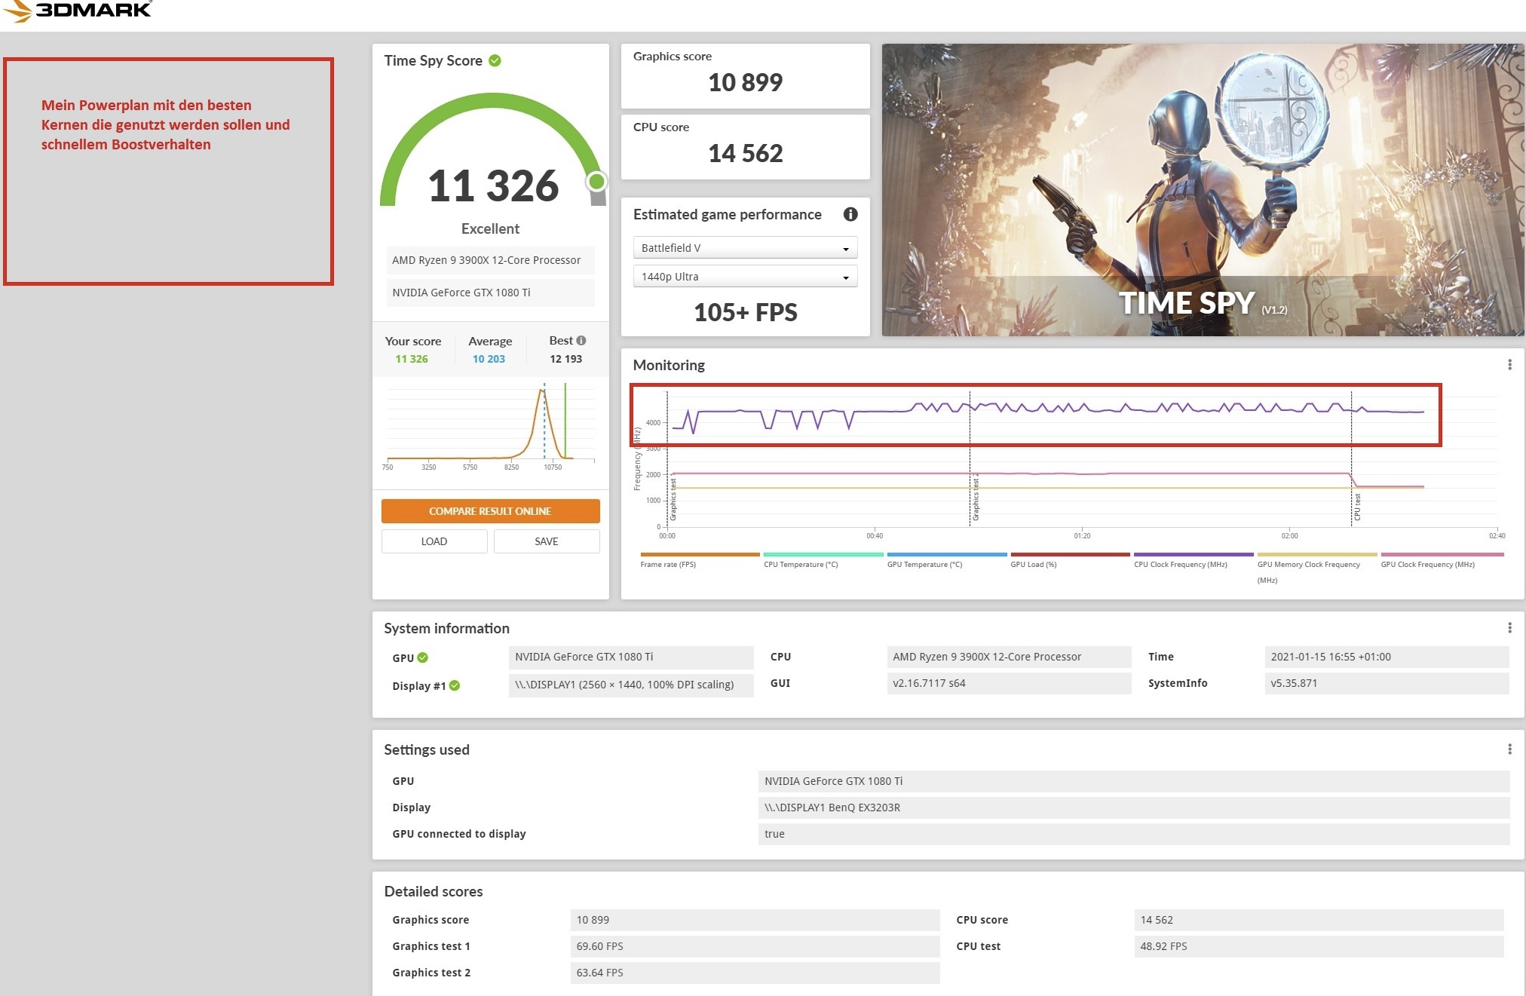Click the LOAD button
Image resolution: width=1526 pixels, height=996 pixels.
434,541
